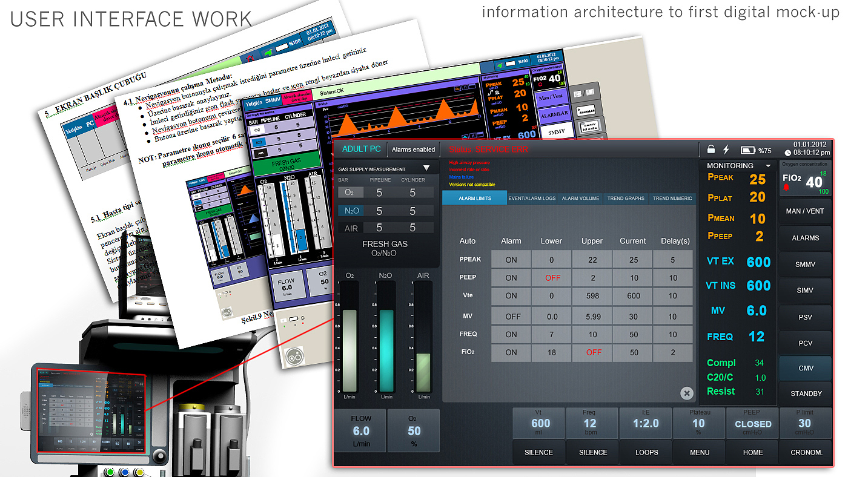This screenshot has height=477, width=848.
Task: Click the ADULT PC patient mode label
Action: click(362, 149)
